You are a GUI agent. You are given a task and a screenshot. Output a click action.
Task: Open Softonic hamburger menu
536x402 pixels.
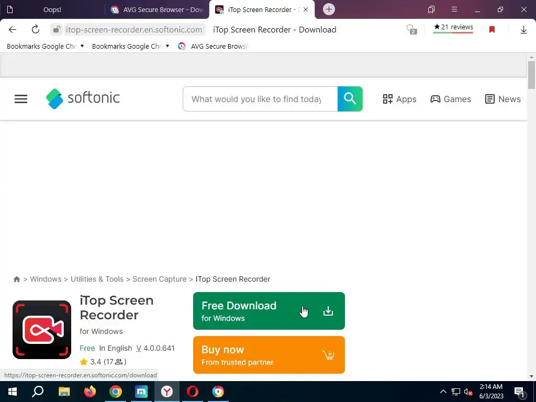coord(21,99)
